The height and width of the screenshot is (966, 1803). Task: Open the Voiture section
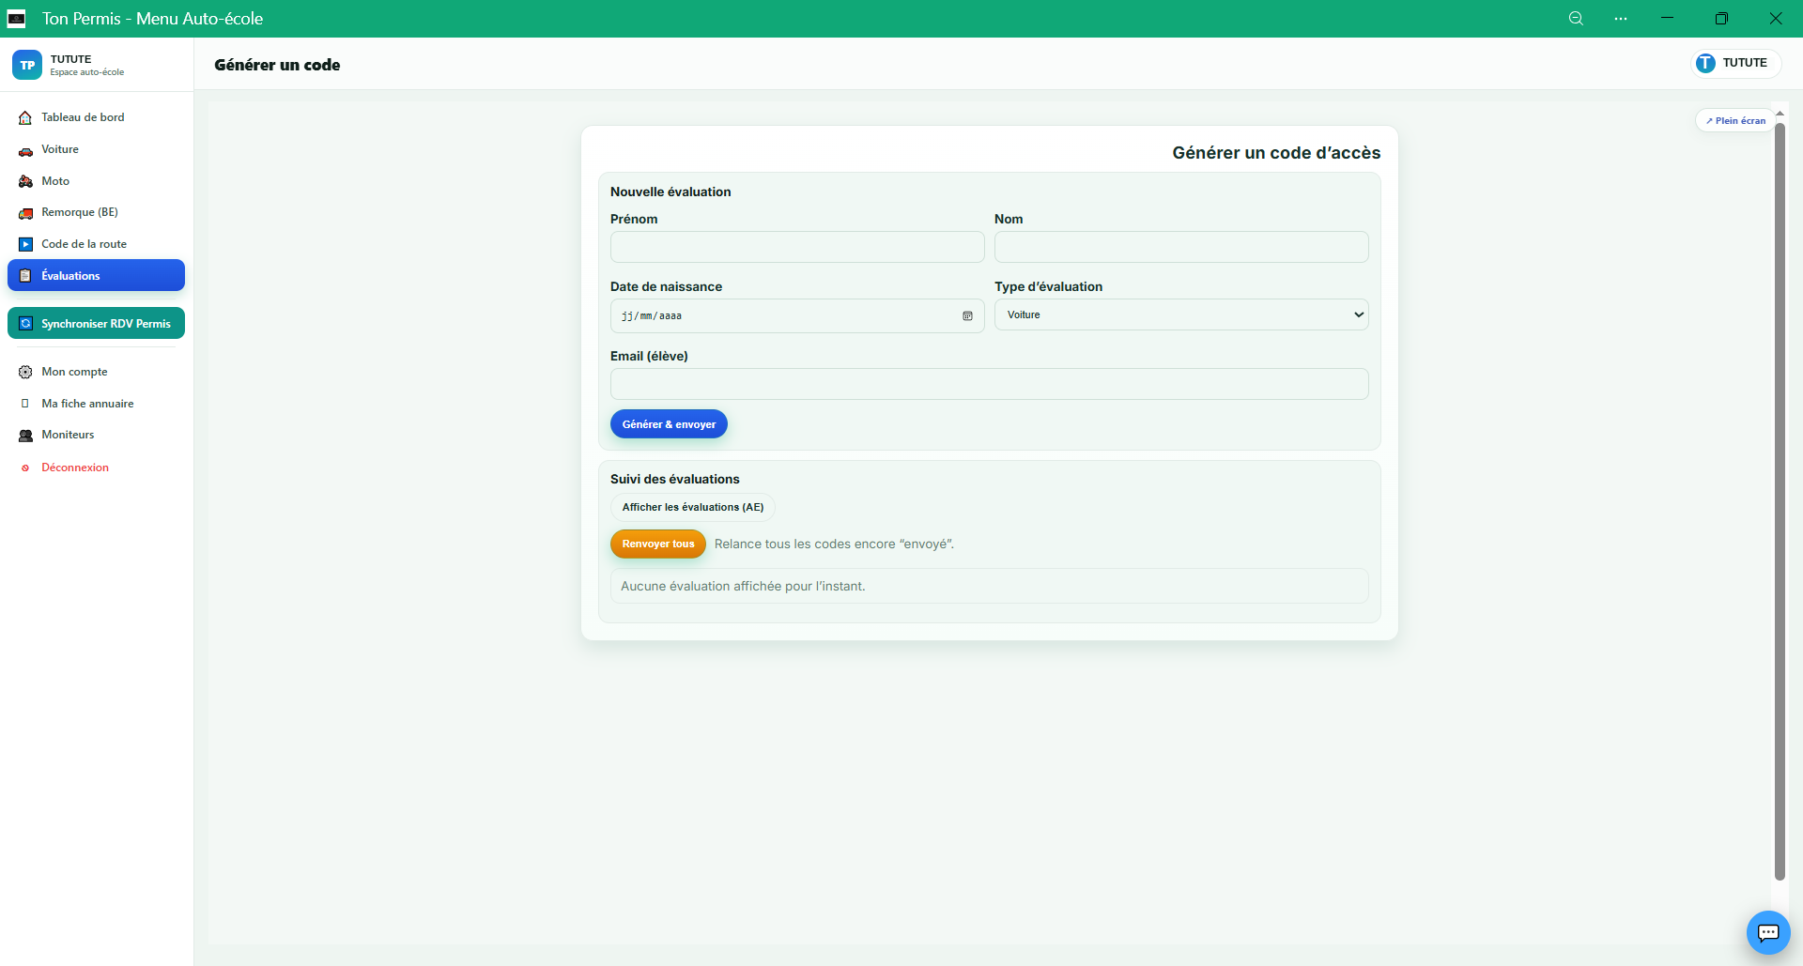click(96, 149)
